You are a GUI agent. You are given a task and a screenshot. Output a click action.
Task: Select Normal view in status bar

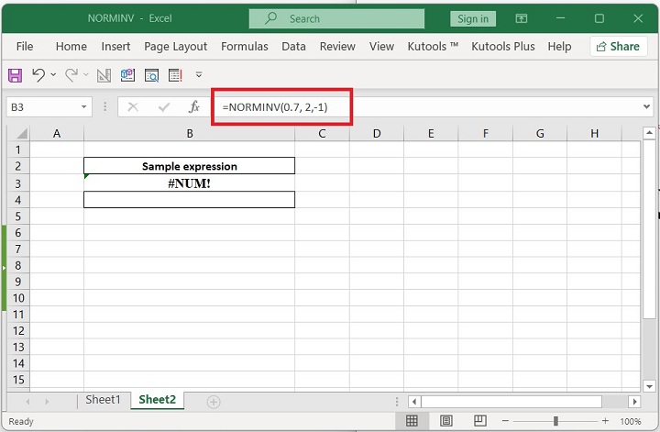coord(412,421)
